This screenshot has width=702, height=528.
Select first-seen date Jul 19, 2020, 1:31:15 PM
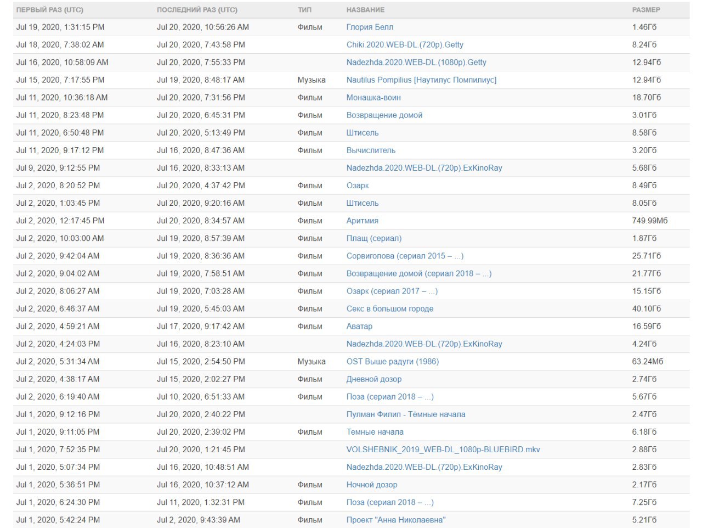pos(60,27)
